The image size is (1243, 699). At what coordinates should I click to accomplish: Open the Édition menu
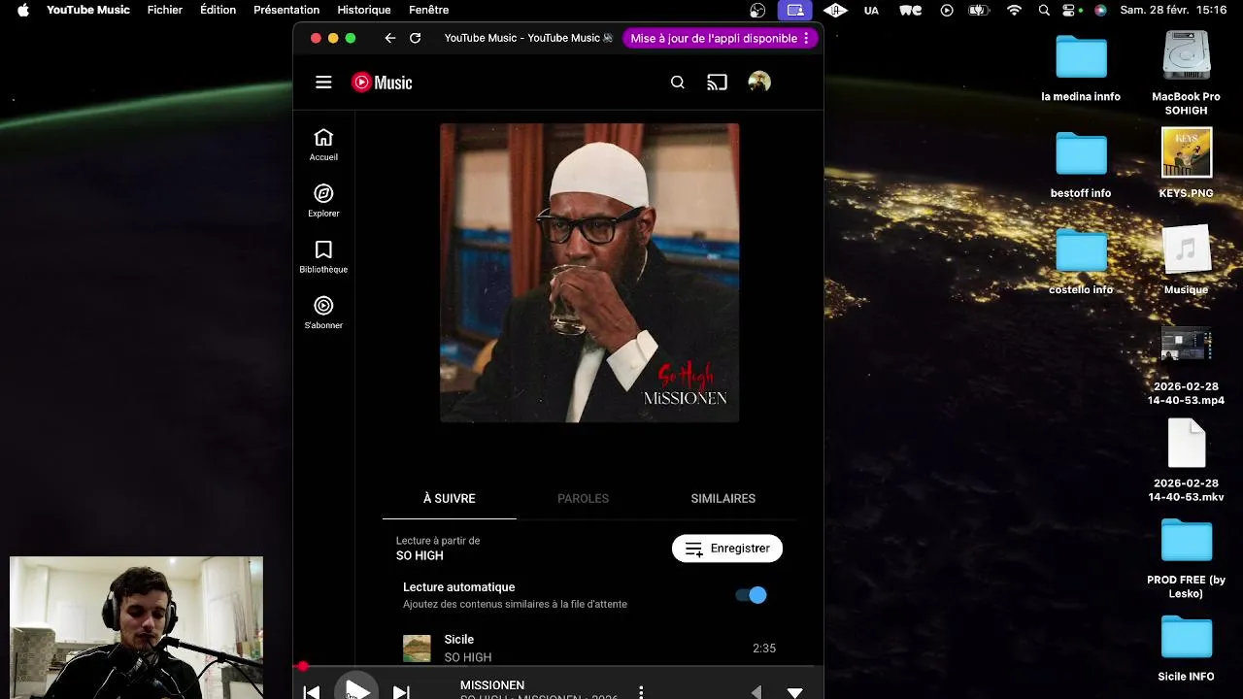coord(218,10)
